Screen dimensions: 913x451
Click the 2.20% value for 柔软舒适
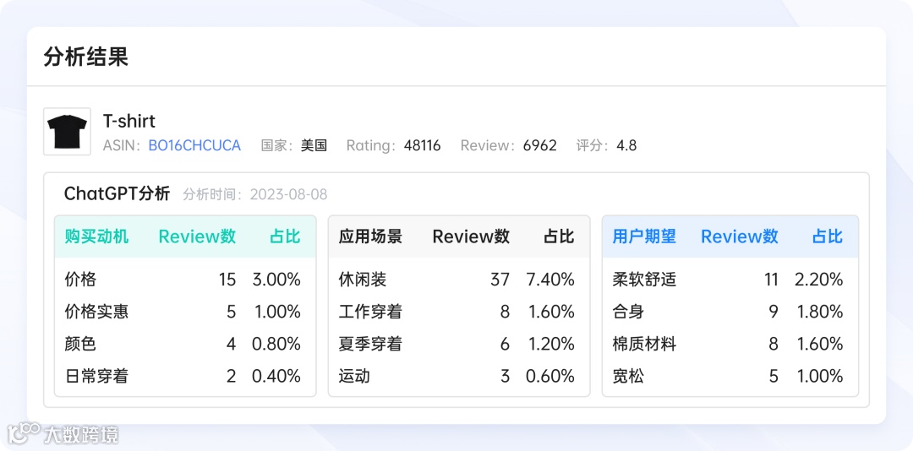(818, 280)
